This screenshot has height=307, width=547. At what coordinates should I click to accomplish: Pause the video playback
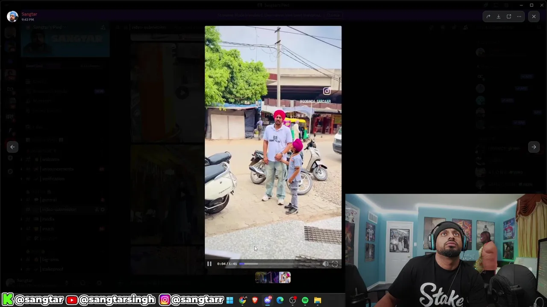209,264
